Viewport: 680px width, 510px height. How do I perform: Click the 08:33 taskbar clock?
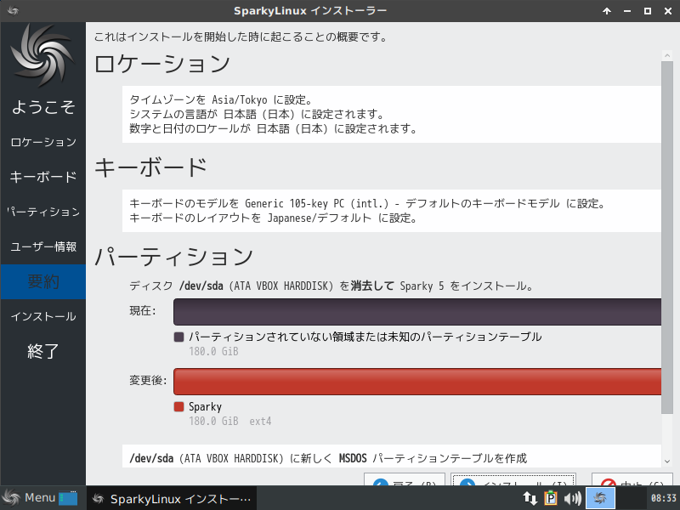[x=664, y=498]
